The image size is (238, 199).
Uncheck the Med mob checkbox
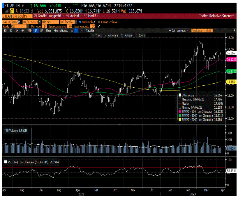tap(80, 22)
